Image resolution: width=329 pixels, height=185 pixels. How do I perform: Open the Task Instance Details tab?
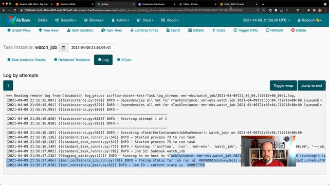coord(26,60)
